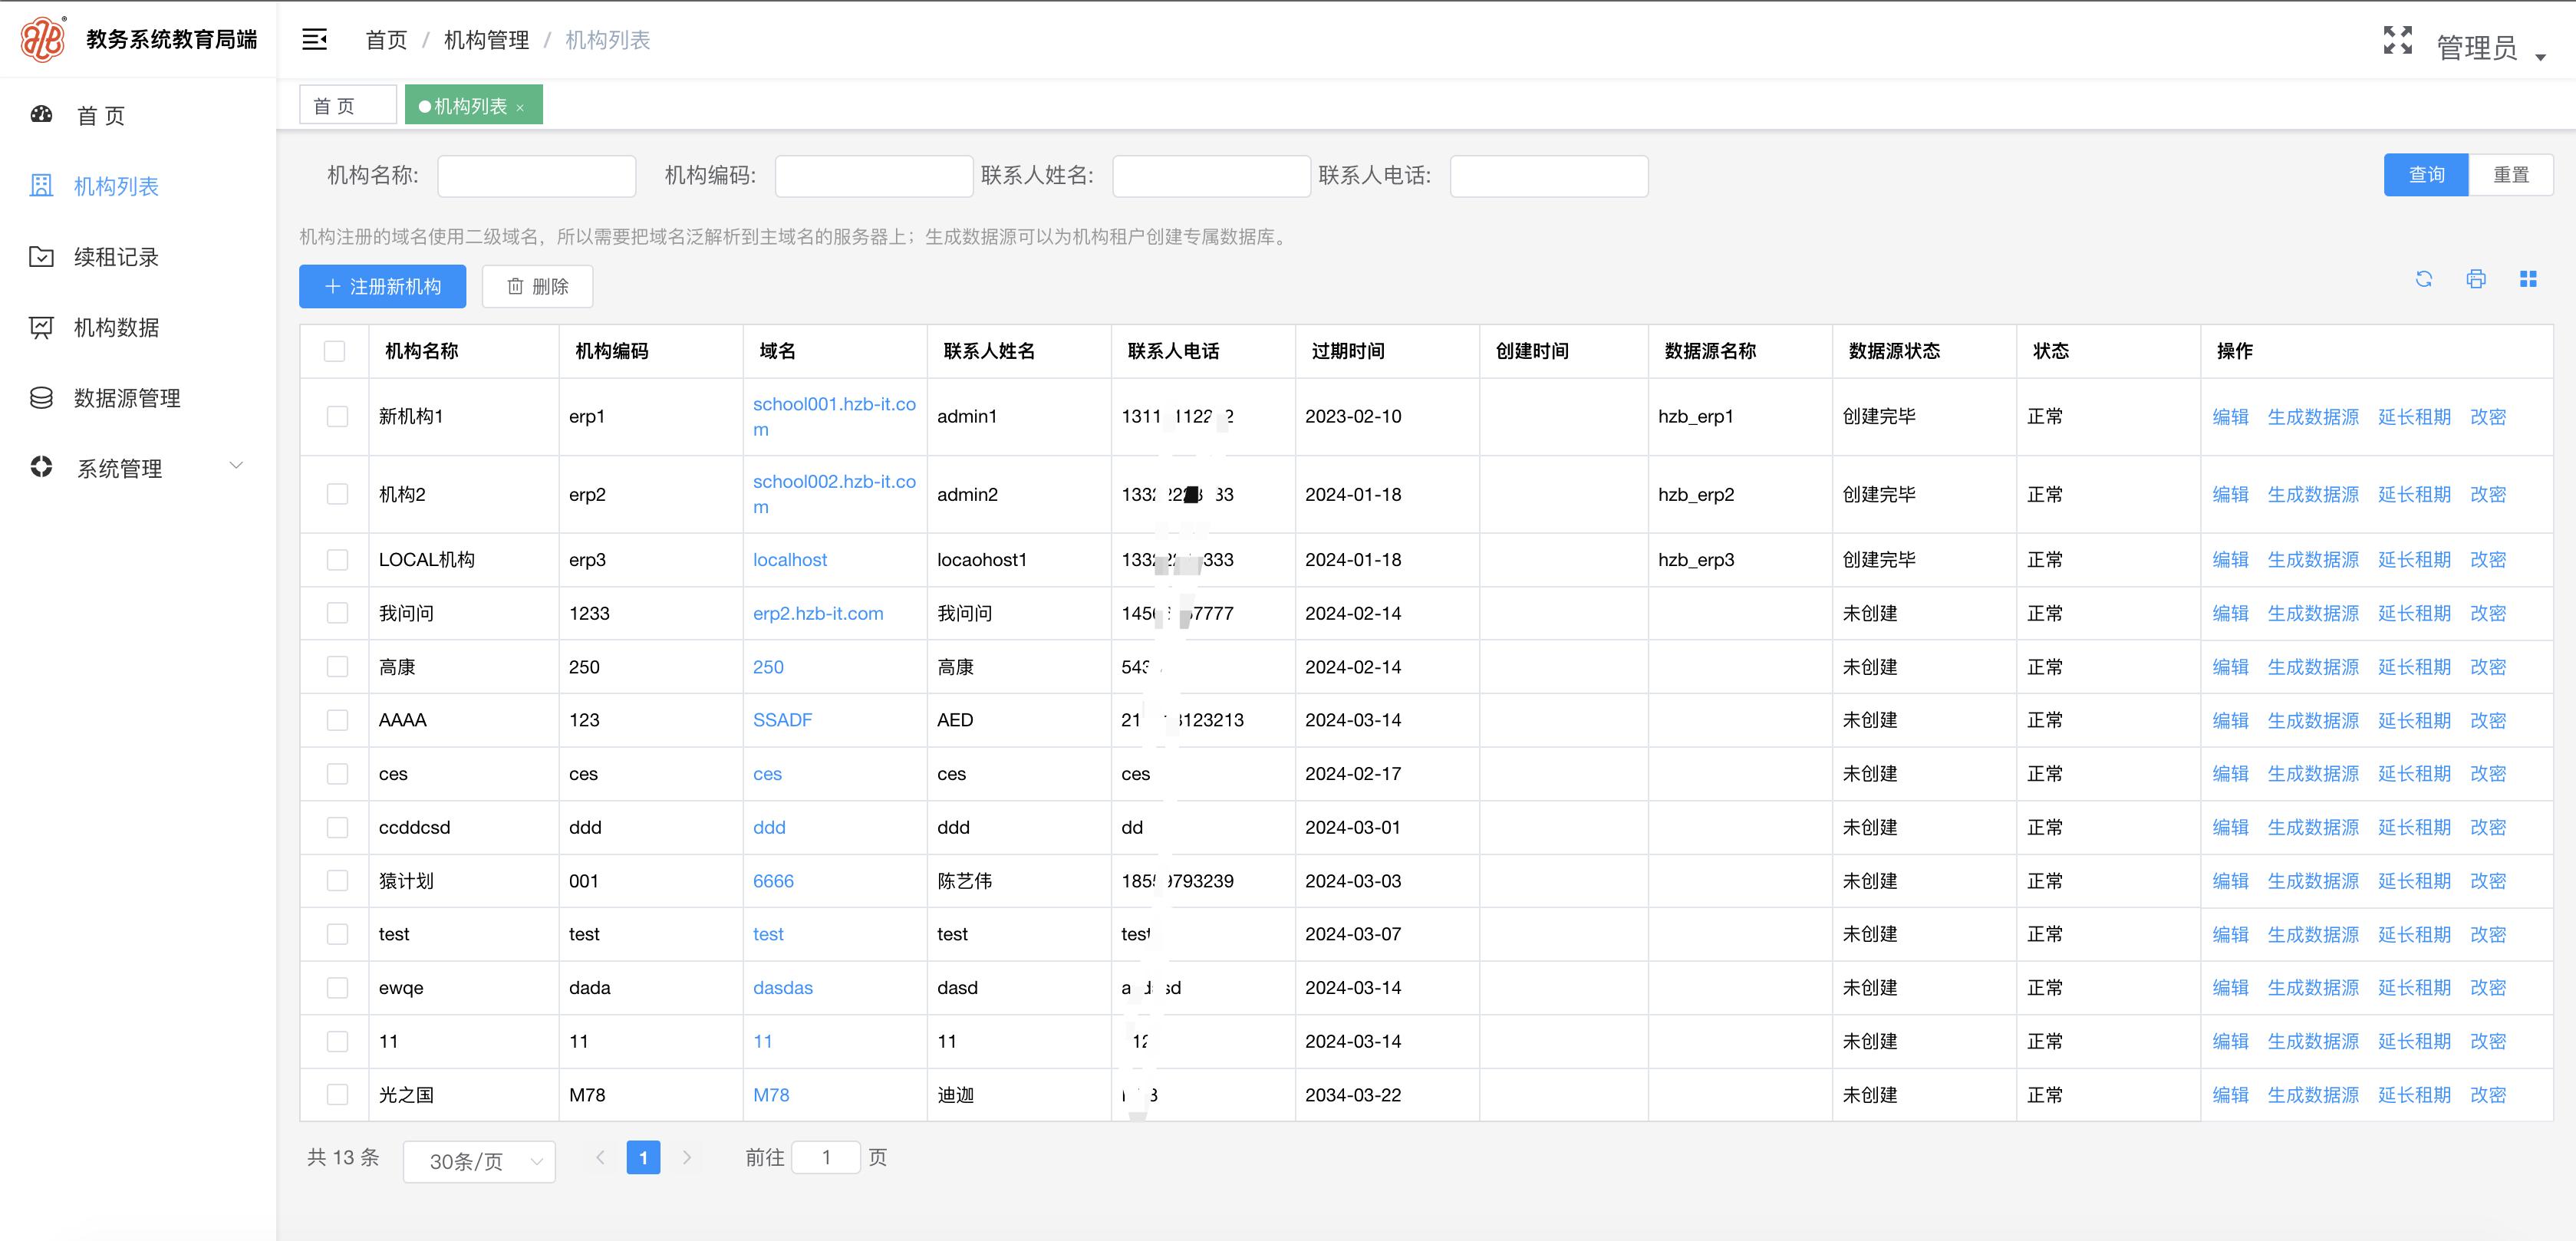Toggle fullscreen mode icon
Viewport: 2576px width, 1241px height.
point(2397,40)
